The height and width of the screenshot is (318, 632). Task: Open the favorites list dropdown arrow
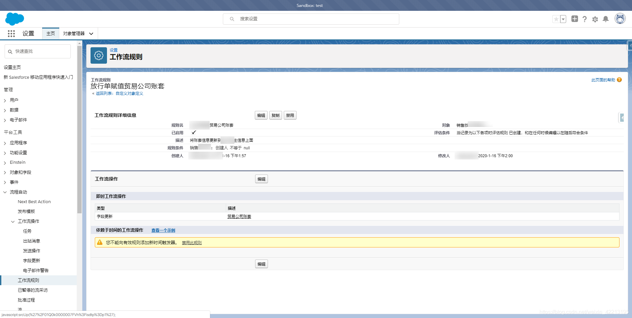[563, 19]
